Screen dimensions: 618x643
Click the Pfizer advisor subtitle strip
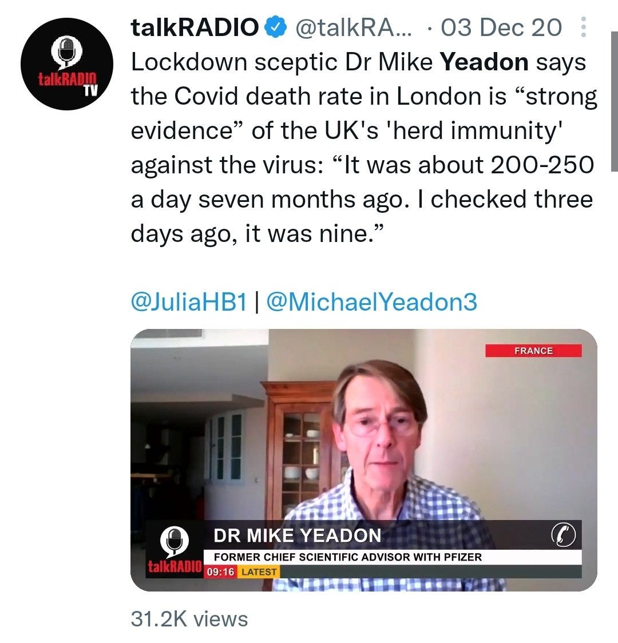(x=393, y=557)
